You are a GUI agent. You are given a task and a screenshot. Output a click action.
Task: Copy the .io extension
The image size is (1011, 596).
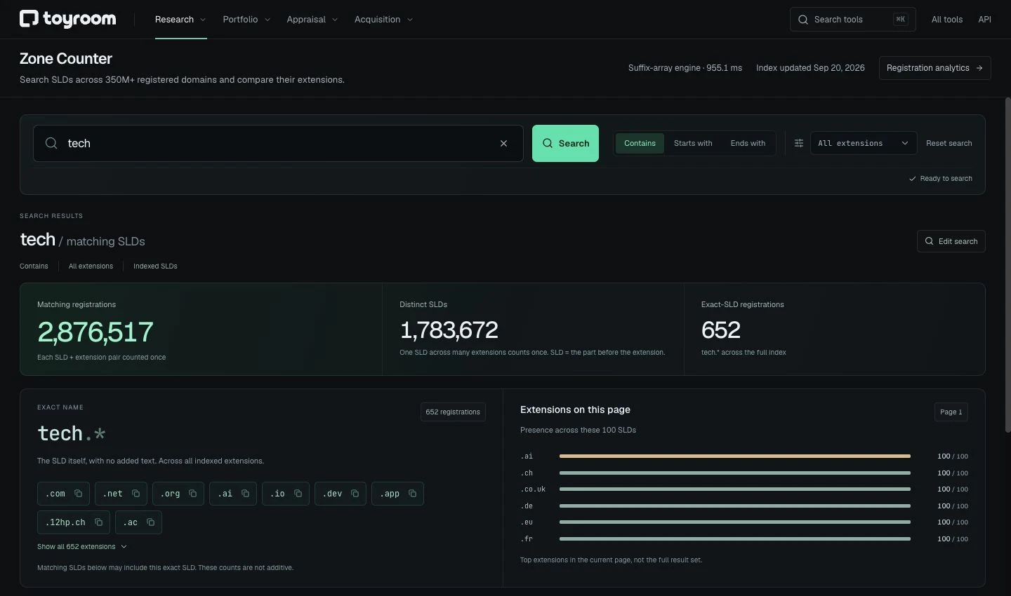click(298, 494)
